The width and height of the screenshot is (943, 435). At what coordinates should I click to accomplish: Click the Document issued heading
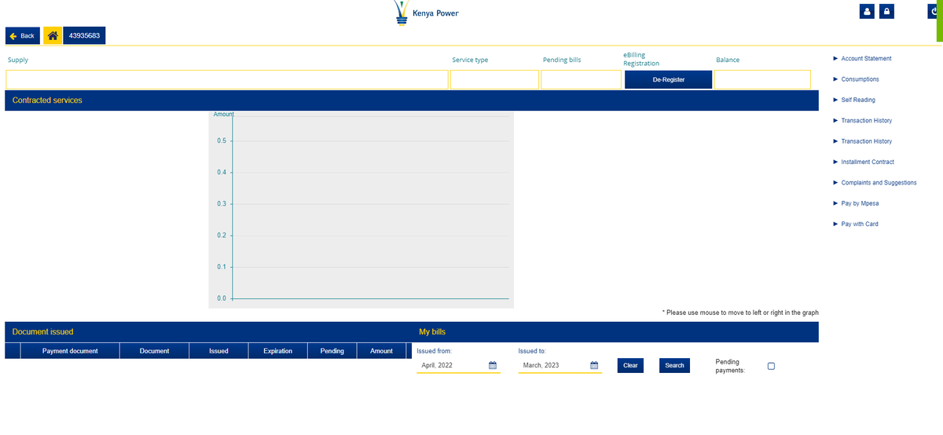pyautogui.click(x=42, y=332)
